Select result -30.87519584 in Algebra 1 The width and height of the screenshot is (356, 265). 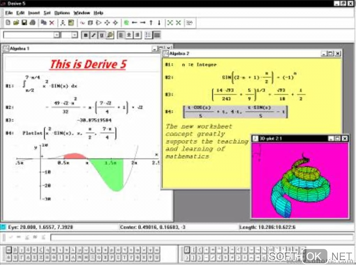(x=95, y=120)
